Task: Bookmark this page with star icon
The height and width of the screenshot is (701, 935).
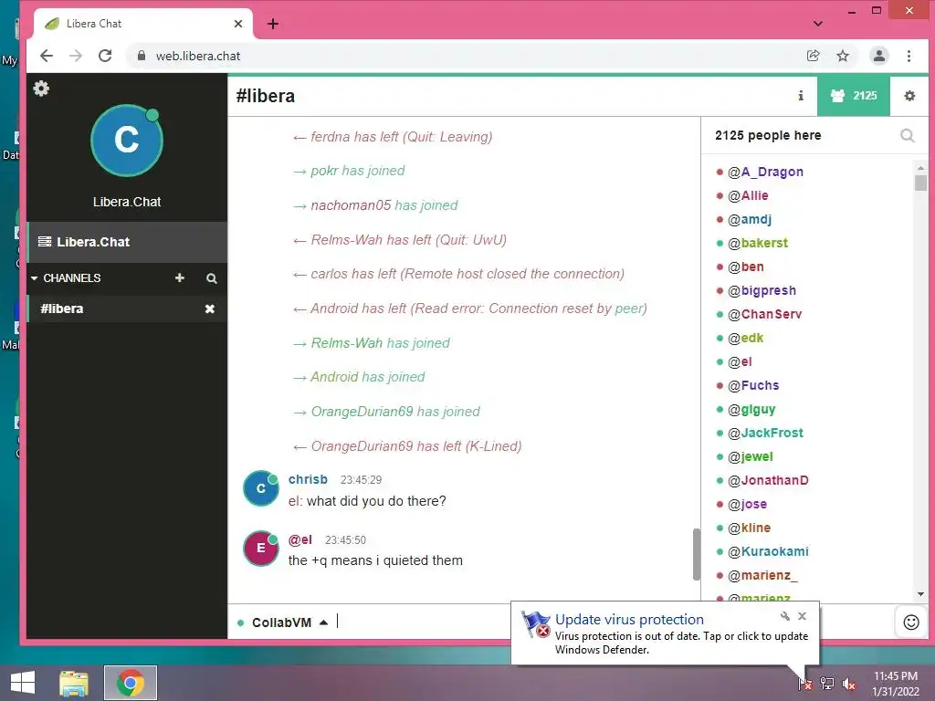Action: [843, 56]
